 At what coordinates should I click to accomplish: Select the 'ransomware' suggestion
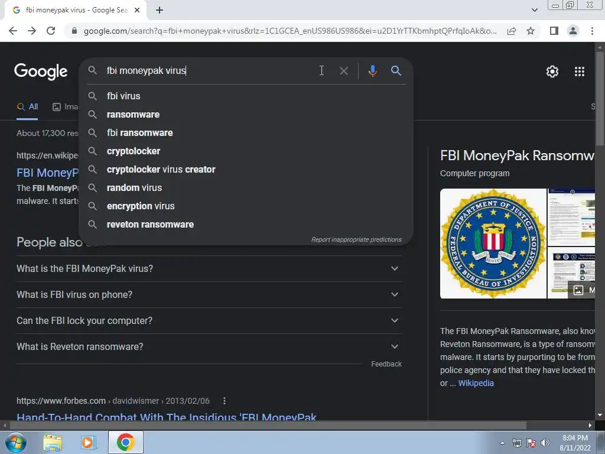(x=246, y=114)
